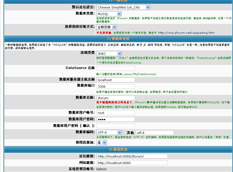This screenshot has width=233, height=172.
Task: Click into the DataSource 名称 input field
Action: 115,68
